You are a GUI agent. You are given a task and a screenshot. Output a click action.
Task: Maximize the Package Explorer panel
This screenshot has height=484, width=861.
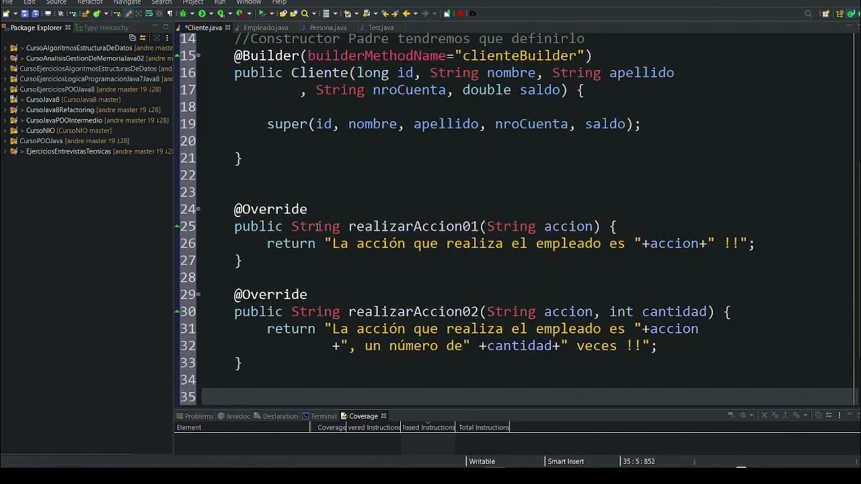pos(165,27)
